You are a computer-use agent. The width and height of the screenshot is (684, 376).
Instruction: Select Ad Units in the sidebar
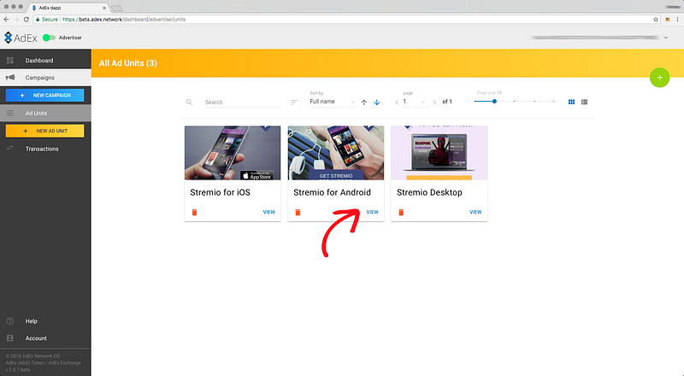(x=45, y=113)
